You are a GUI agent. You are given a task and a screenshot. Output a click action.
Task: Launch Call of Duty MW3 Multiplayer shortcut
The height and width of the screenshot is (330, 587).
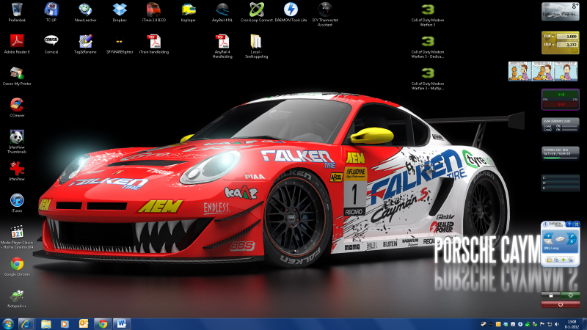(428, 78)
